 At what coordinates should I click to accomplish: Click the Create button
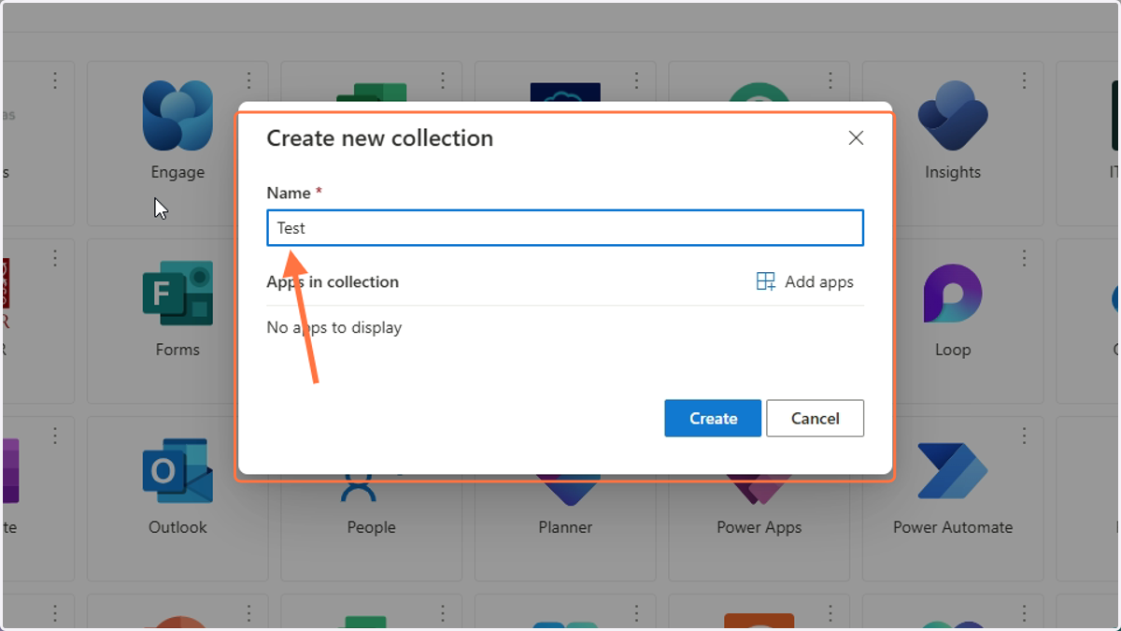pos(713,418)
